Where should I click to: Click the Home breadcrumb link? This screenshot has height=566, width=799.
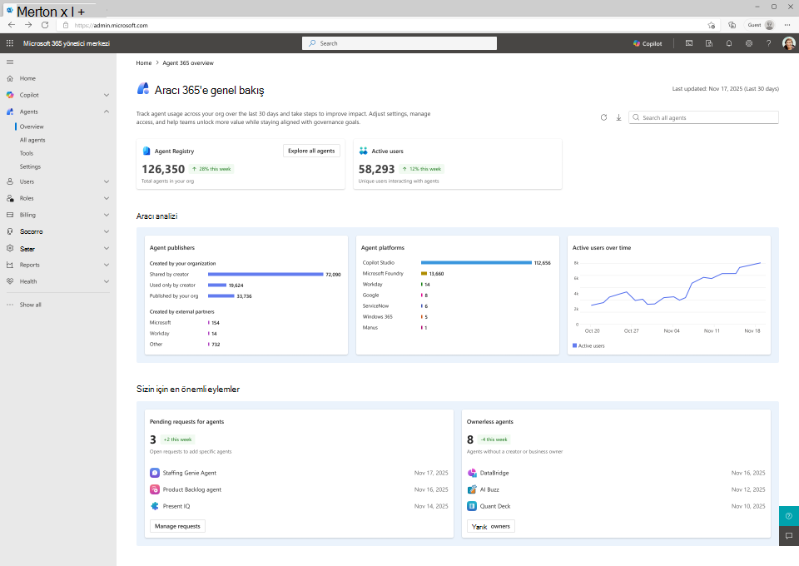coord(144,62)
